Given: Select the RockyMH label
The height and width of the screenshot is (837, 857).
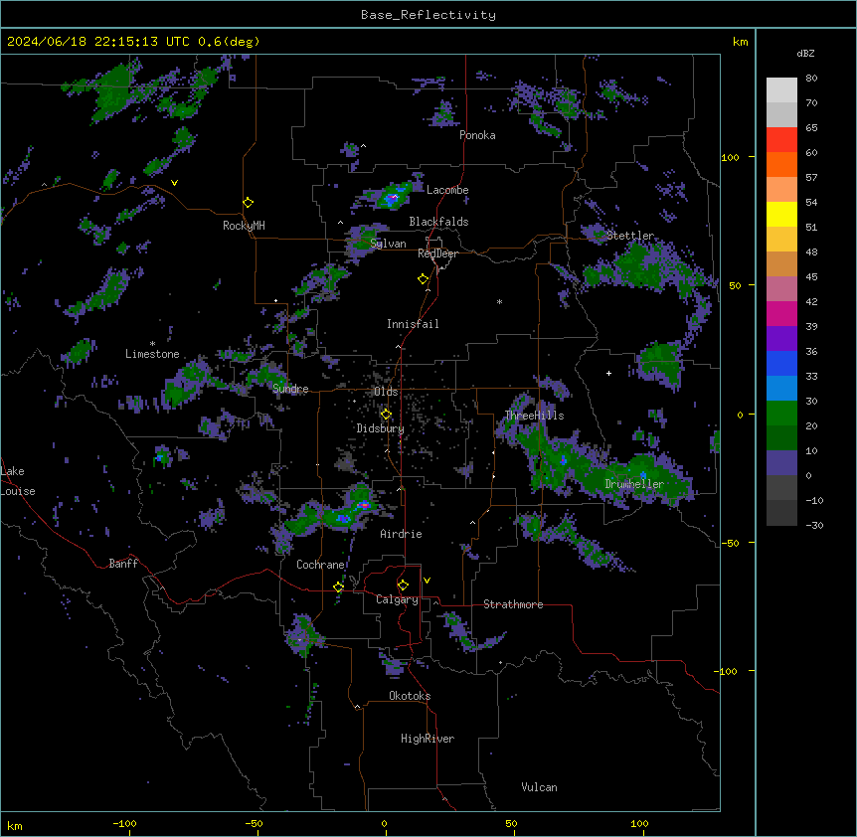Looking at the screenshot, I should [x=244, y=226].
